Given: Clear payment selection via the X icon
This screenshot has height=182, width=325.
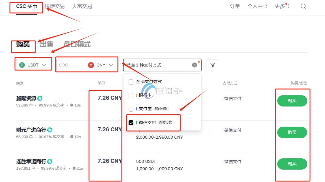Looking at the screenshot, I should coord(194,65).
